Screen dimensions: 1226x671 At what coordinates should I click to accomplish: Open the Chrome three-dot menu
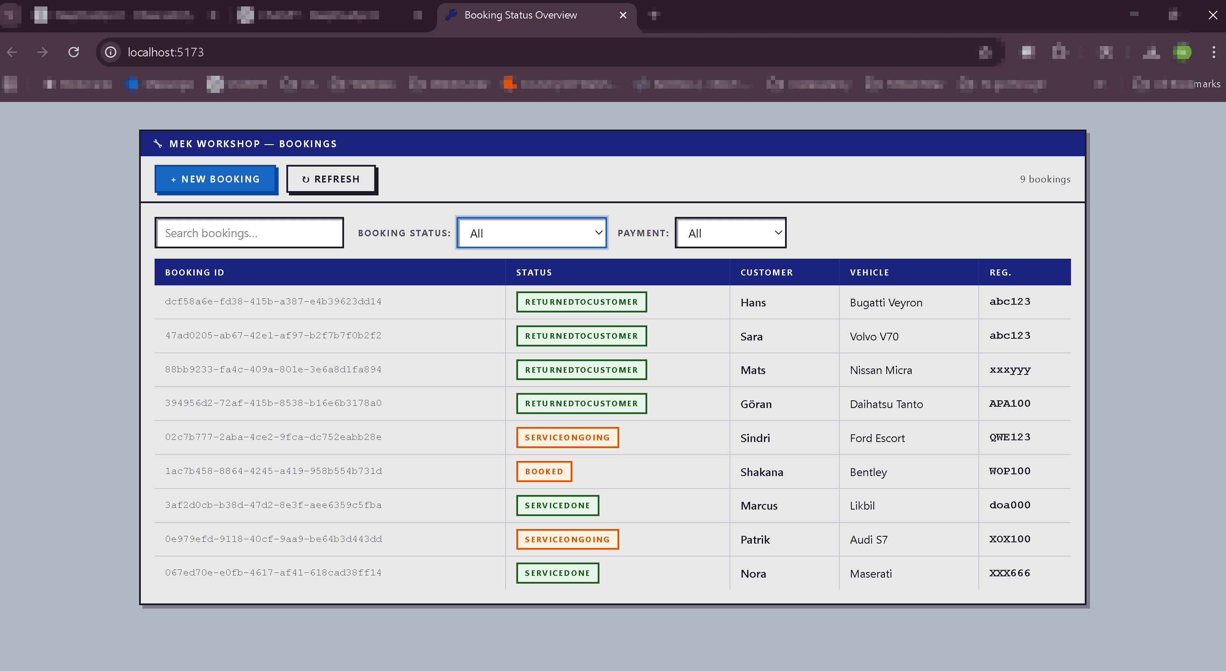[x=1214, y=53]
